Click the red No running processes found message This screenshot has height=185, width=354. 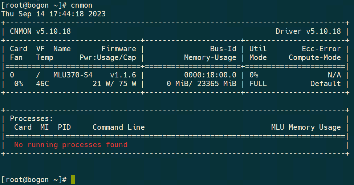tap(71, 145)
